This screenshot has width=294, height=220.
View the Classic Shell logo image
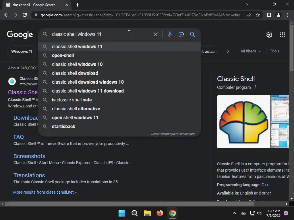(x=243, y=121)
